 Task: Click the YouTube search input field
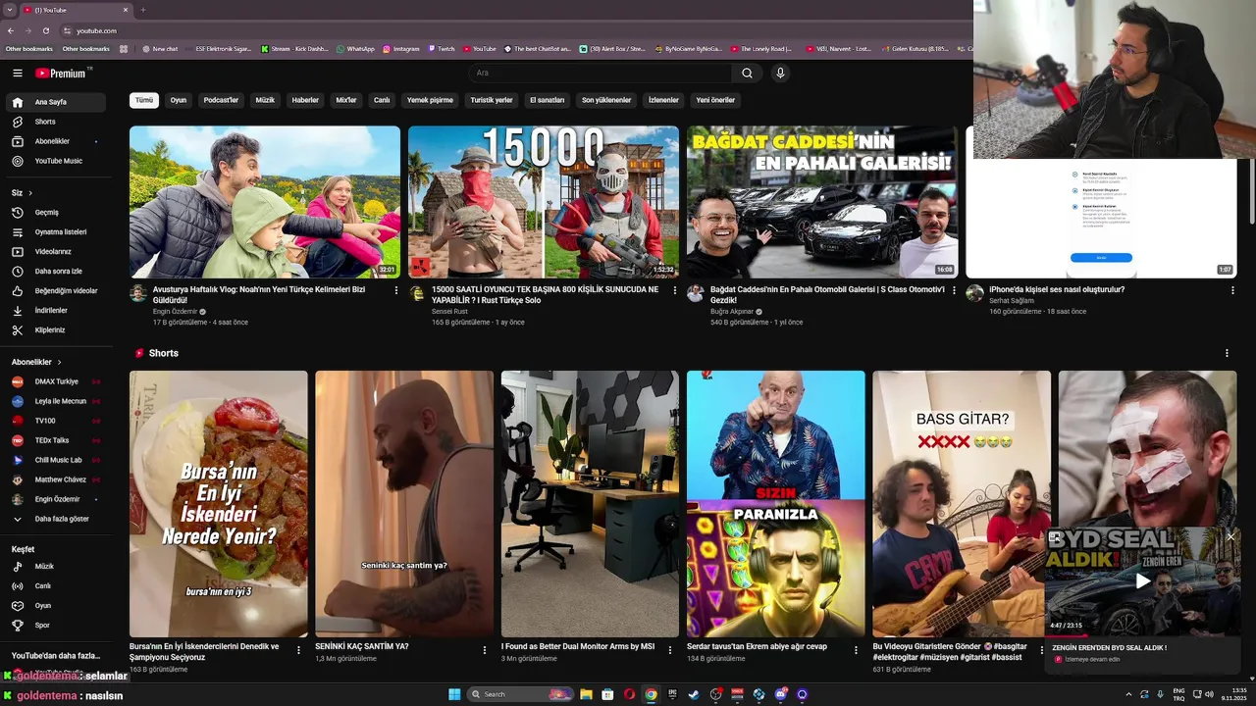(600, 73)
